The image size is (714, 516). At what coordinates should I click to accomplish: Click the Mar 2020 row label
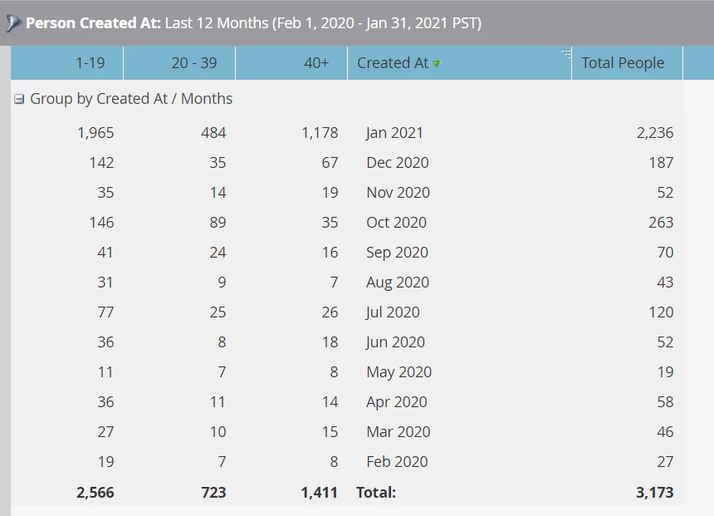pos(398,432)
